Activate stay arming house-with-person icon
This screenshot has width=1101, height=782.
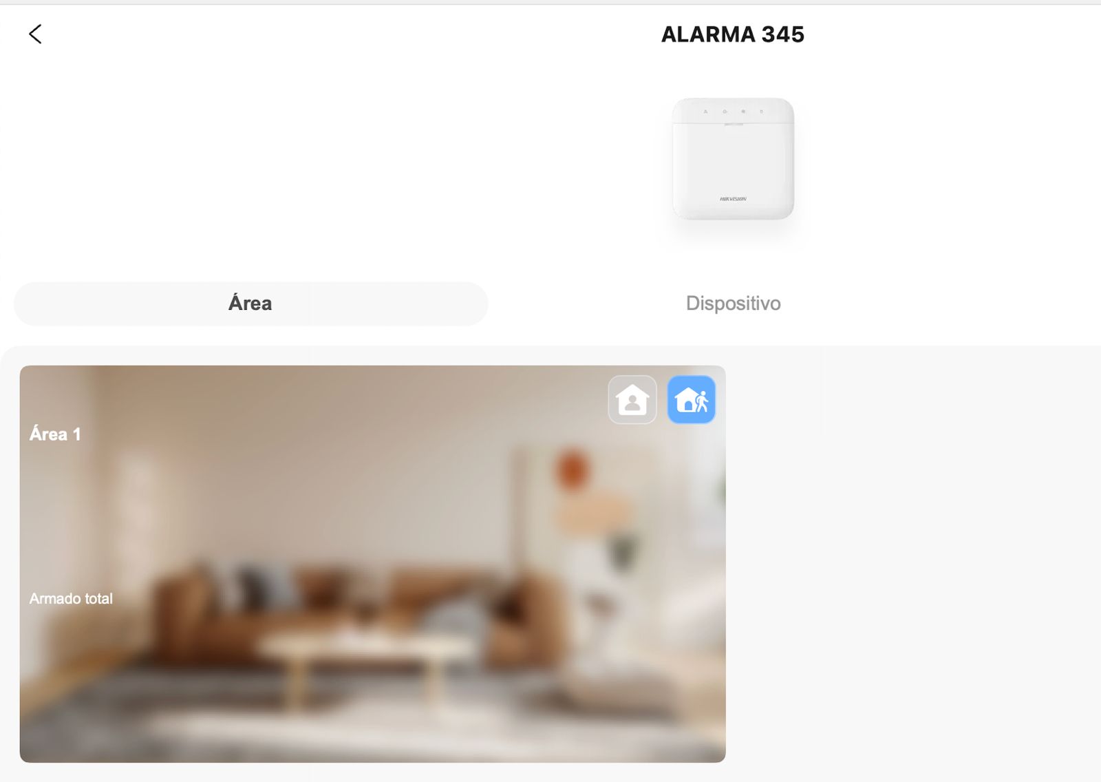(632, 399)
